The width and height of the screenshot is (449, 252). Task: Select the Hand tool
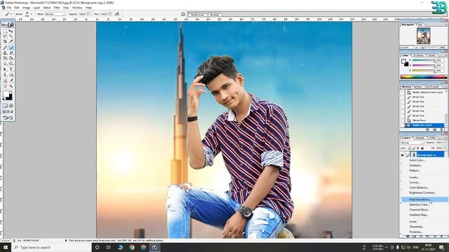(x=5, y=86)
